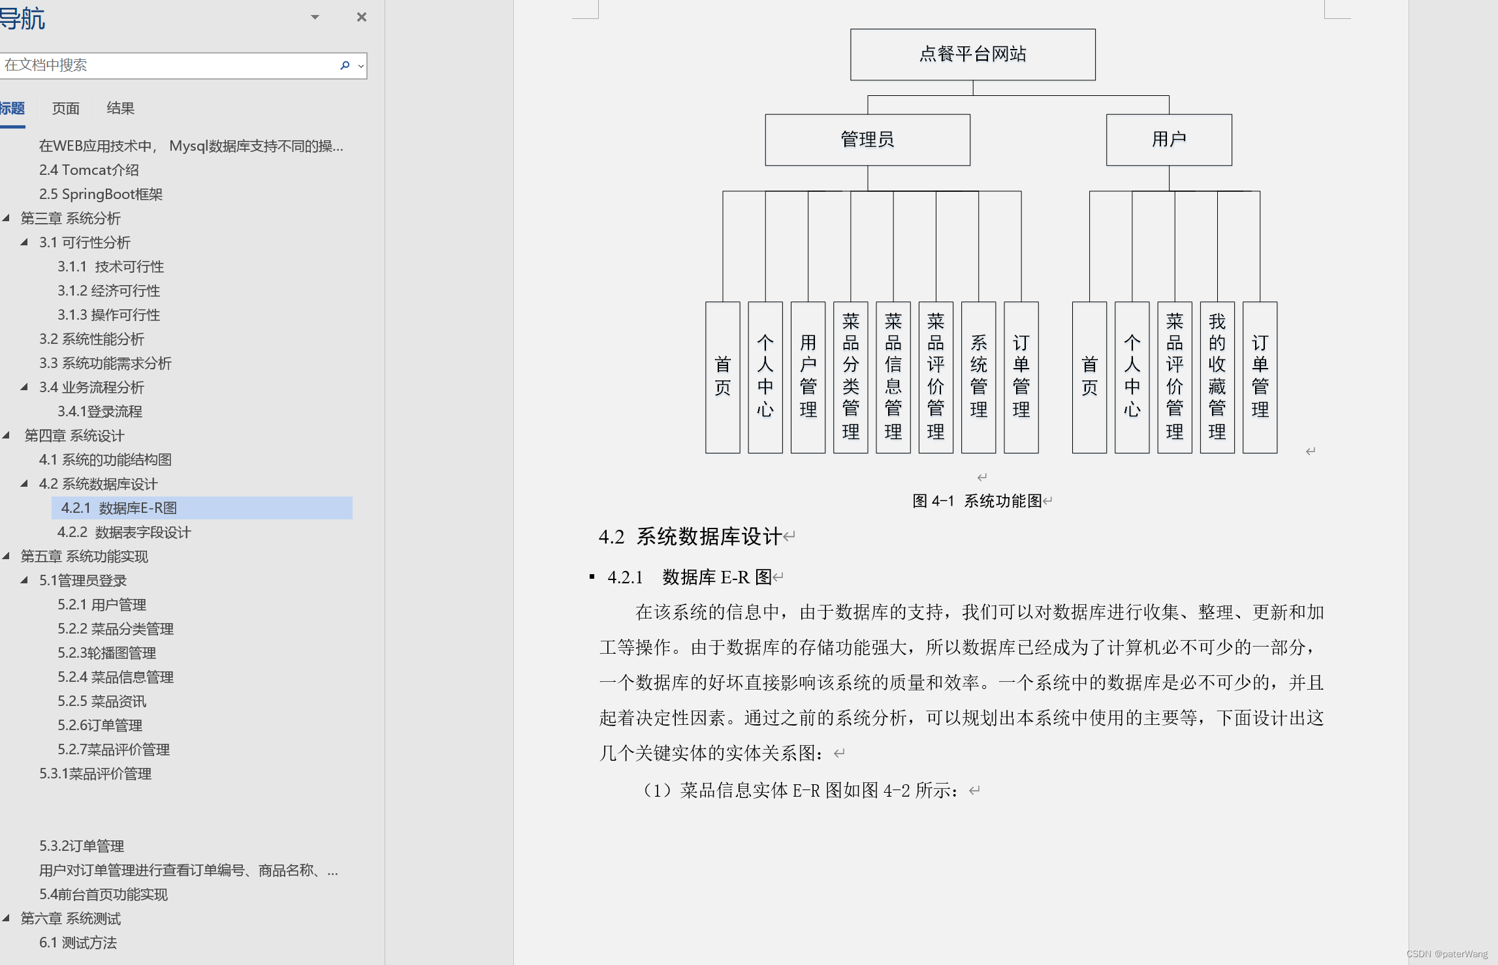
Task: Go to heading 2.4 Tomcat介绍
Action: (89, 170)
